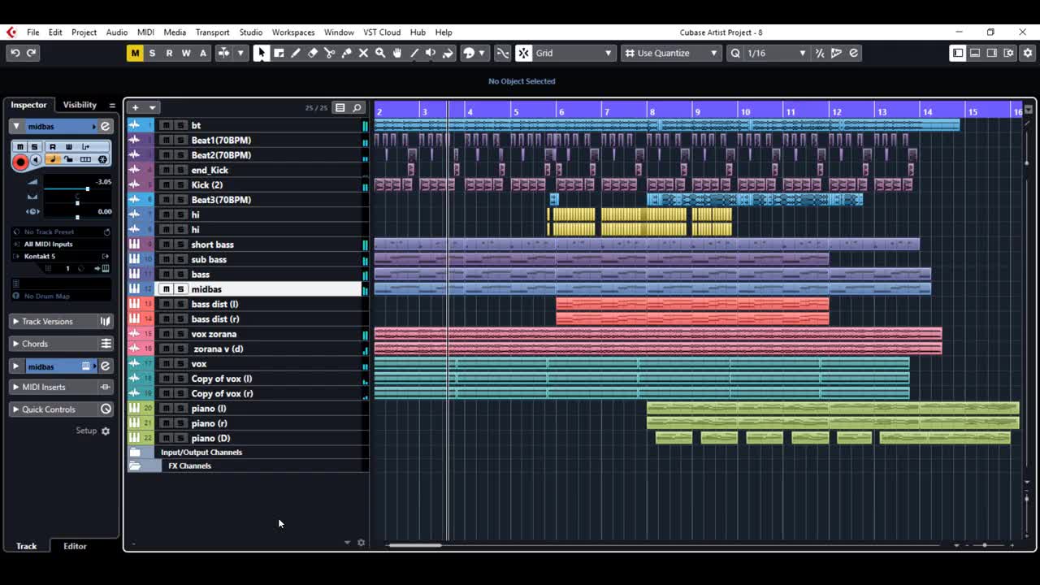Expand the Quick Controls section

(x=60, y=409)
